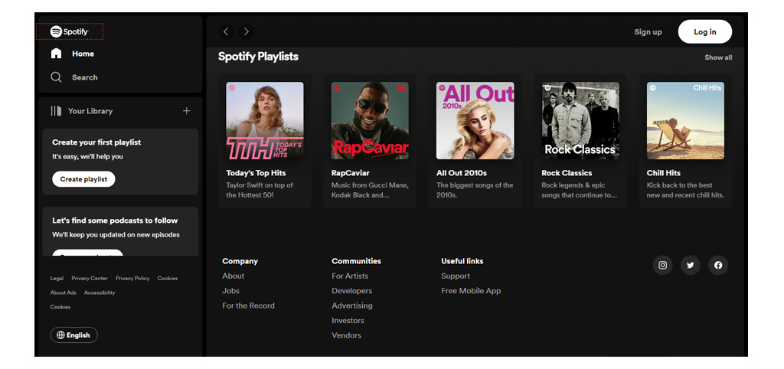Open the Legal link in sidebar
The height and width of the screenshot is (369, 784).
click(x=57, y=278)
